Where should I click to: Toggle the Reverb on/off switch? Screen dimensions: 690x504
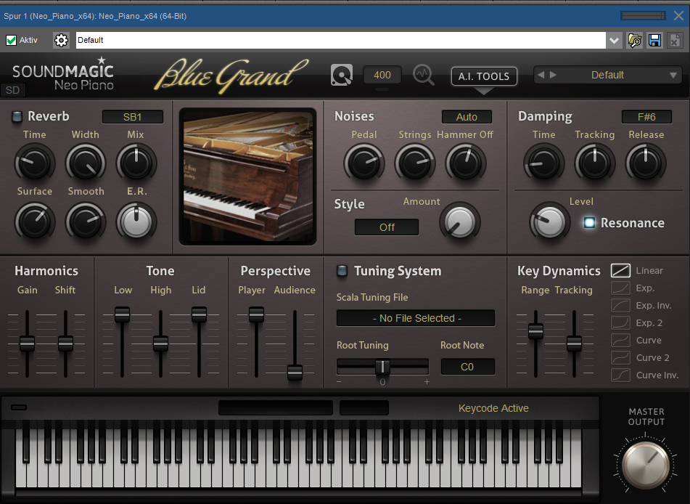17,116
